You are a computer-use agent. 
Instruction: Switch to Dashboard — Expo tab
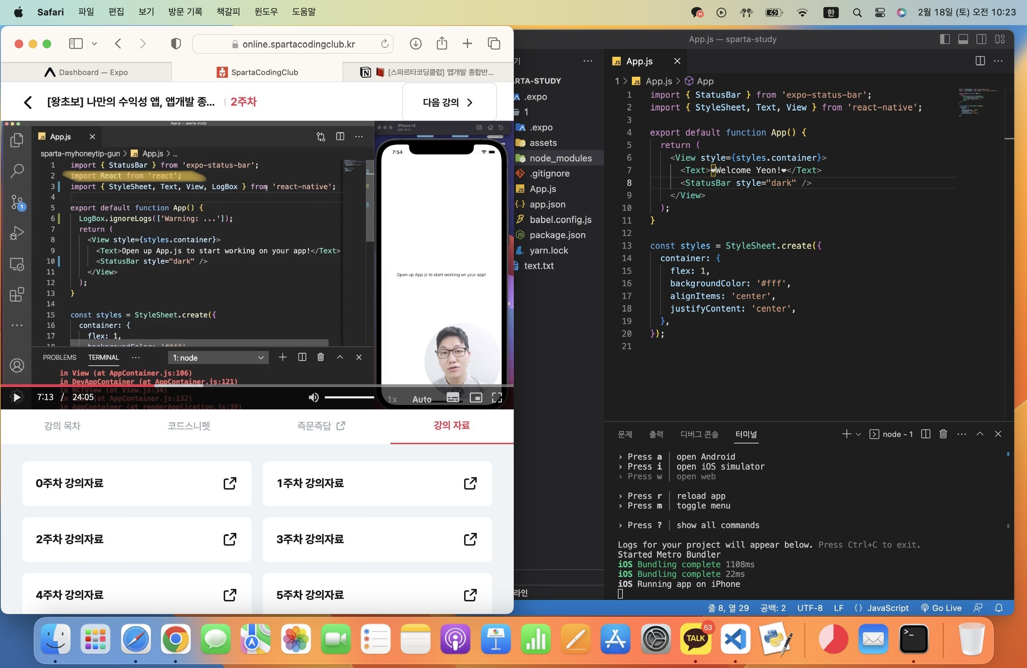[86, 72]
